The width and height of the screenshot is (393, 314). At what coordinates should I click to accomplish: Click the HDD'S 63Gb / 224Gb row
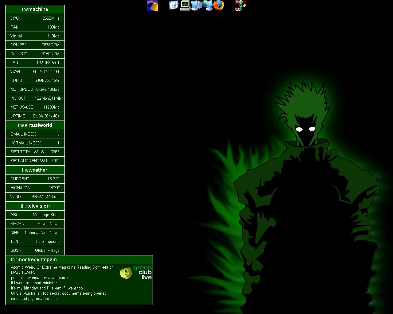[x=35, y=81]
